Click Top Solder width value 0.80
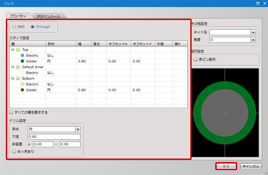This screenshot has width=268, height=175. coord(82,61)
